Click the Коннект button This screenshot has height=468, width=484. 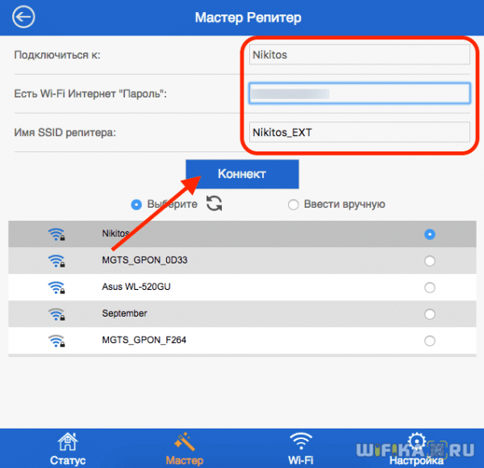(242, 174)
